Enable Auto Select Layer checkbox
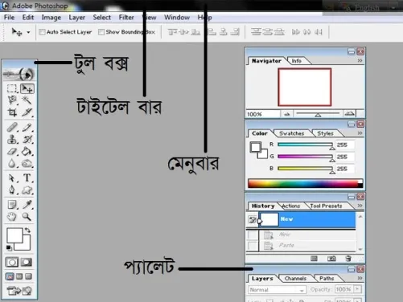 [x=42, y=32]
